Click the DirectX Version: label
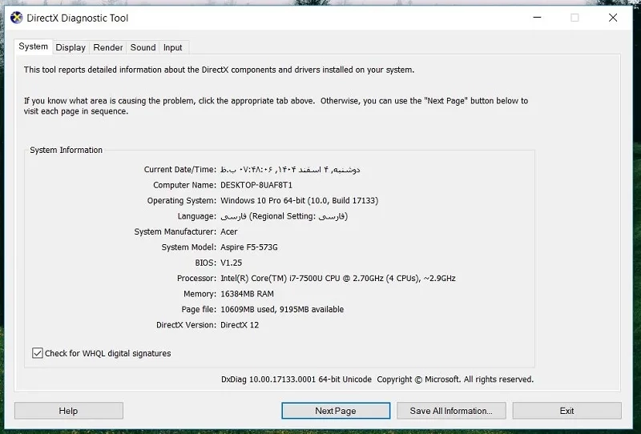641x434 pixels. click(187, 325)
